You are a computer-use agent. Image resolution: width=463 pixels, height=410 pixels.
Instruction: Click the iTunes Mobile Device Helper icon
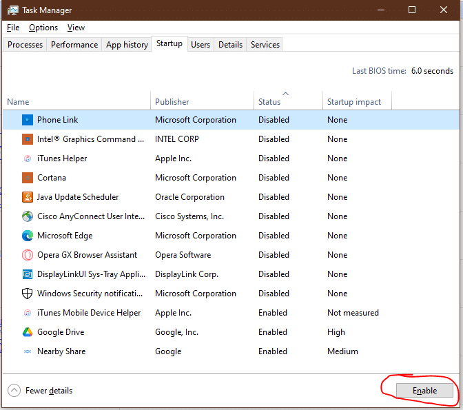28,313
